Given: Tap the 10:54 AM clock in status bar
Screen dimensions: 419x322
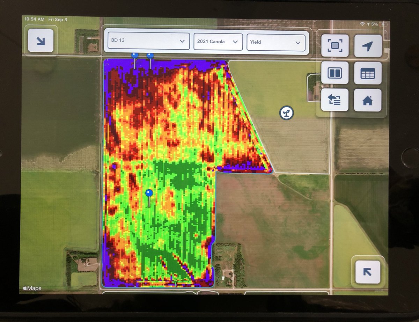Looking at the screenshot, I should point(35,20).
